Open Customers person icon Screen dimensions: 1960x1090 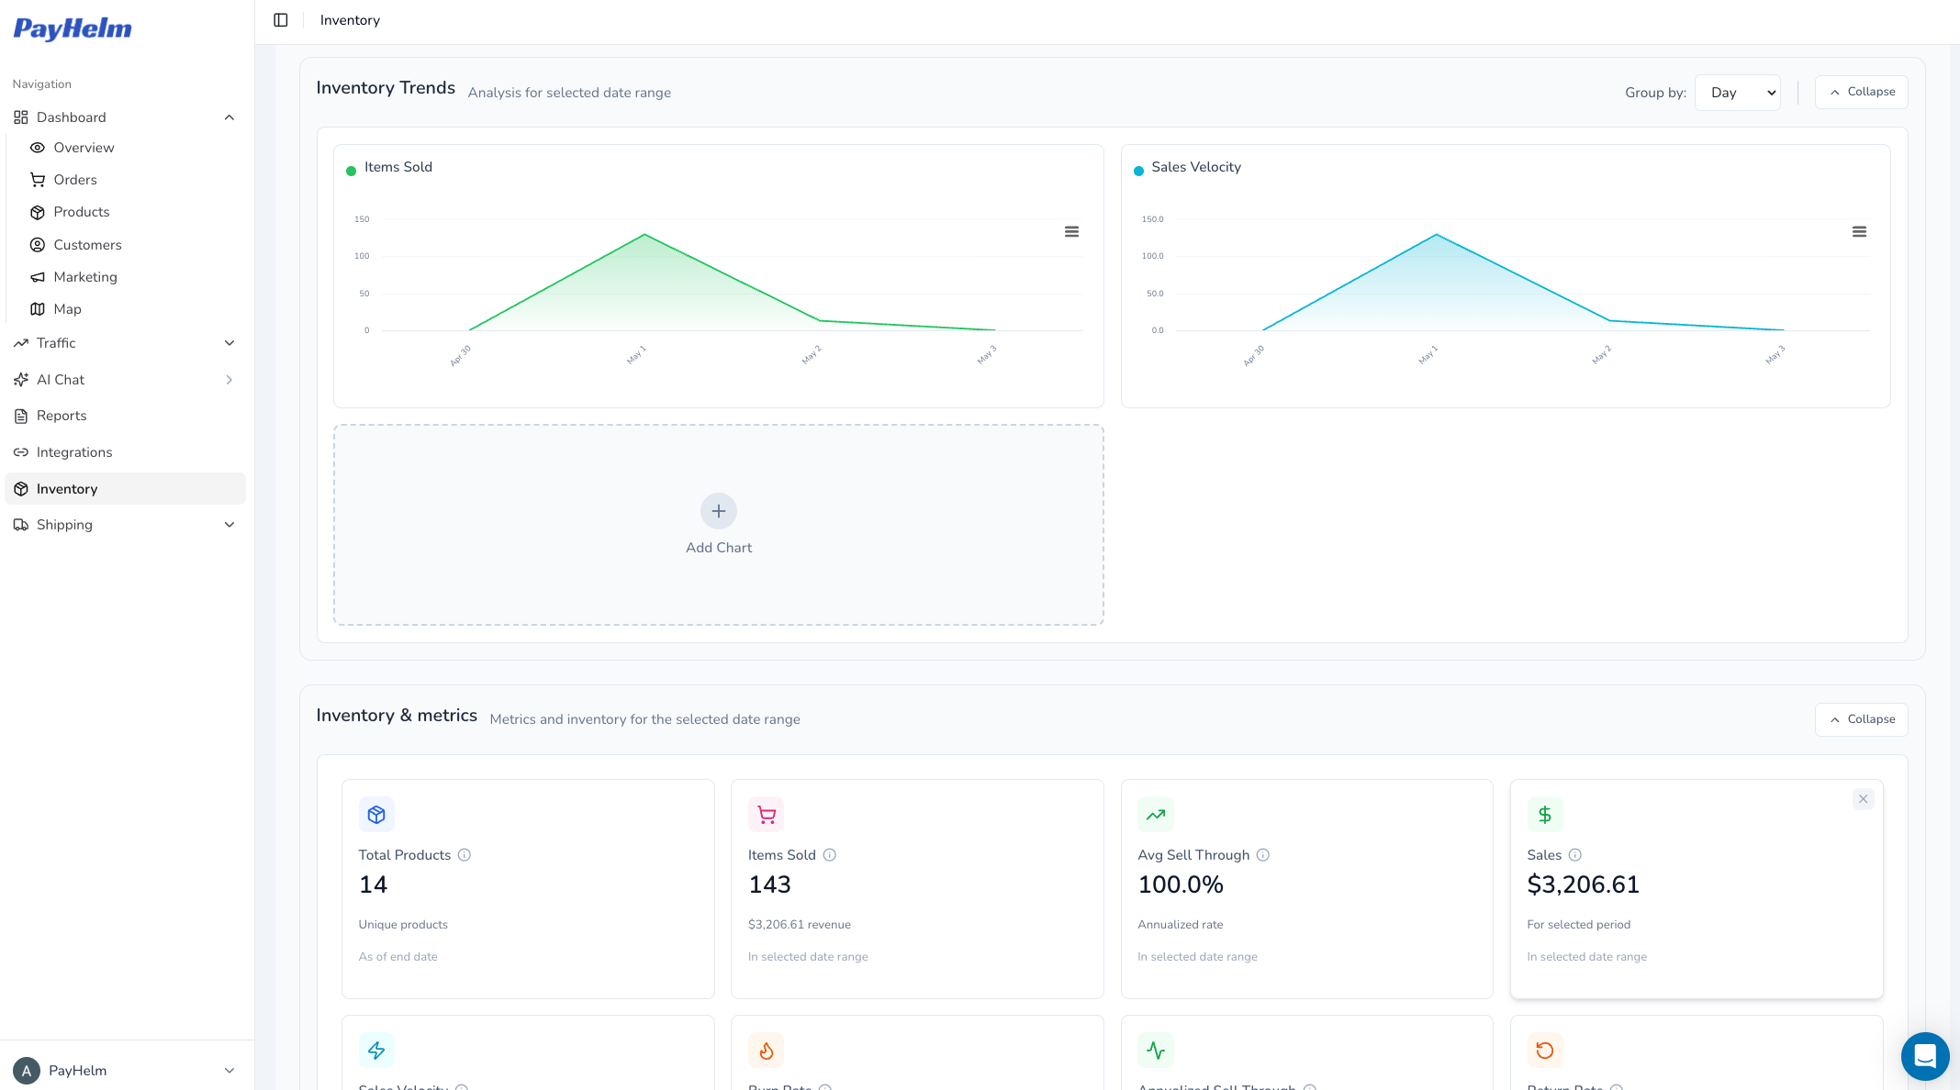pos(38,245)
